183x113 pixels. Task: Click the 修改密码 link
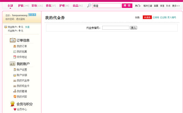pyautogui.click(x=10, y=19)
